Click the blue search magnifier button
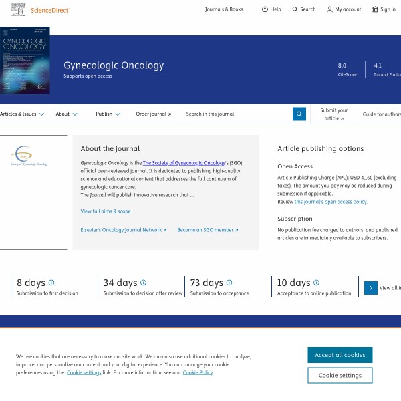 point(299,114)
